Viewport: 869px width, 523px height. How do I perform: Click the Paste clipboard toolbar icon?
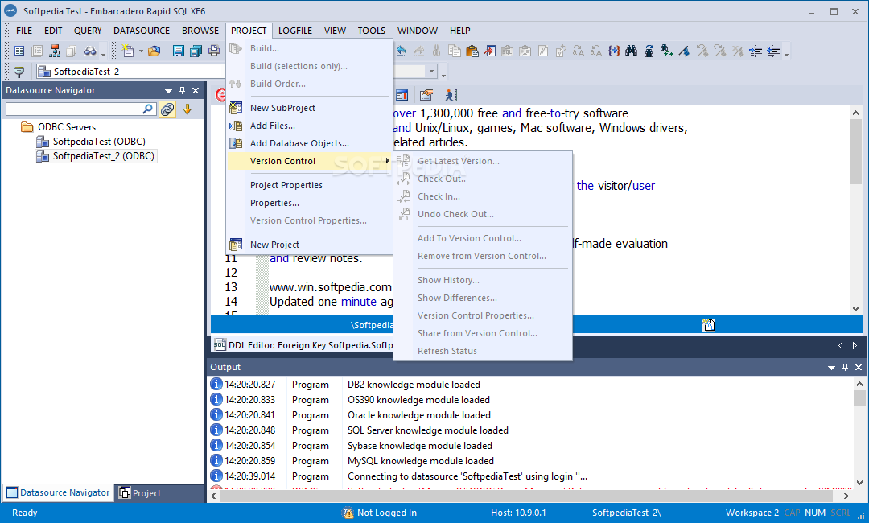point(472,51)
